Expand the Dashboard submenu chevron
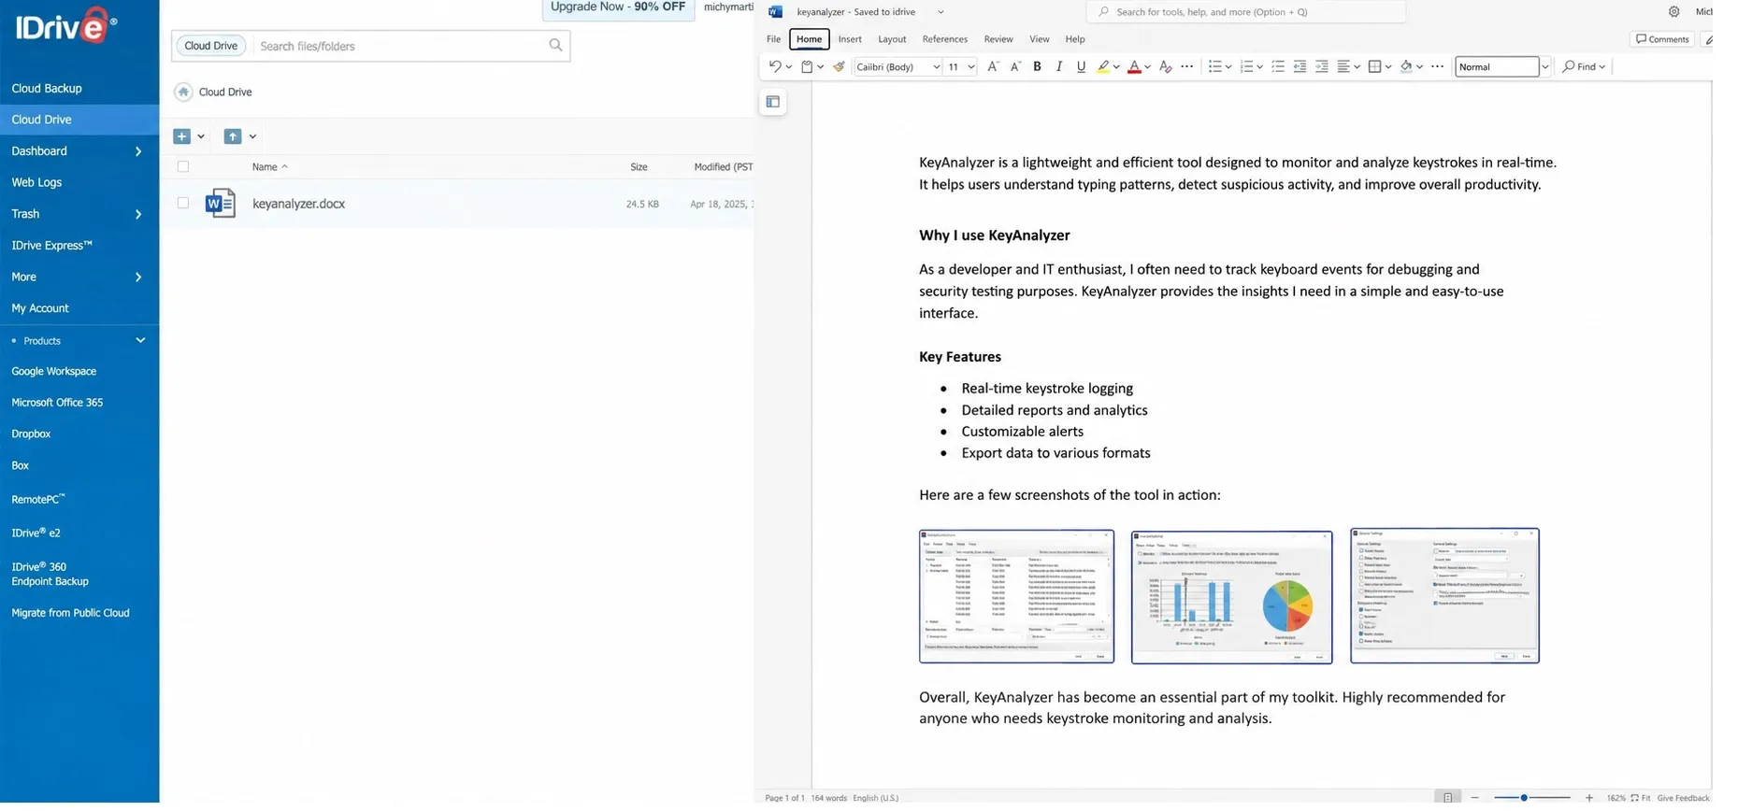 tap(140, 152)
